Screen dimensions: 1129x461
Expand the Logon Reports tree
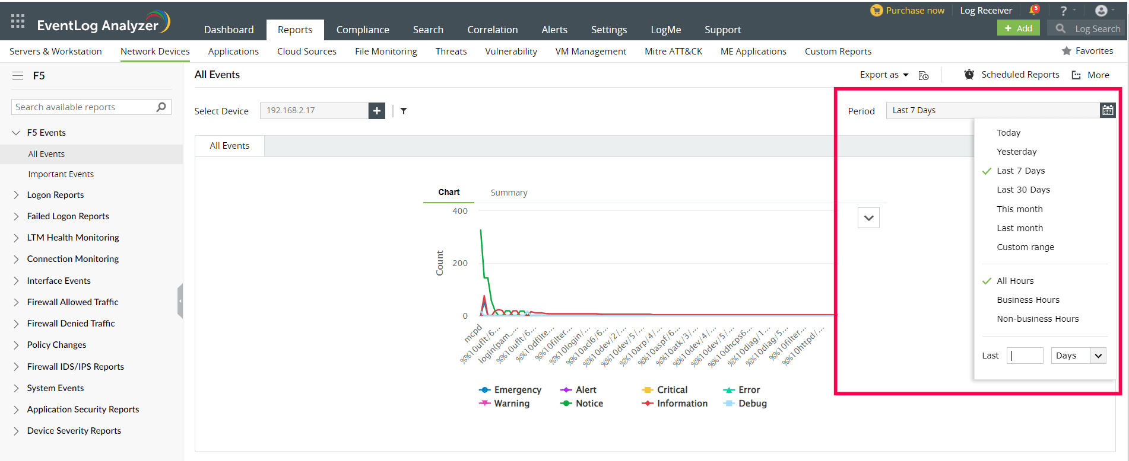16,195
